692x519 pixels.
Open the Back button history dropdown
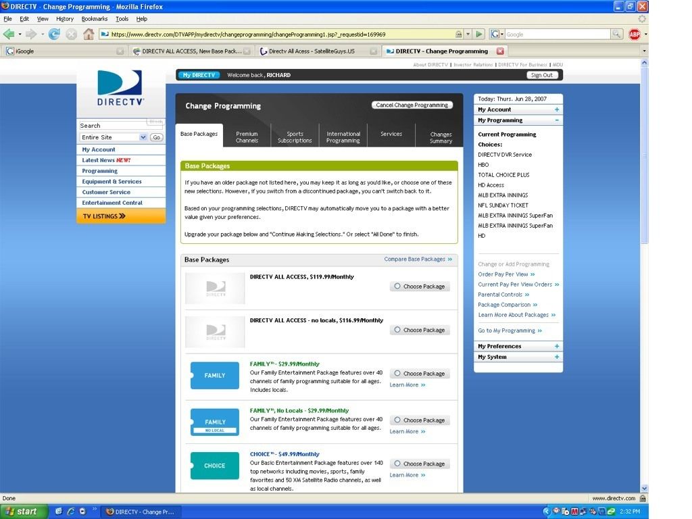(x=20, y=34)
